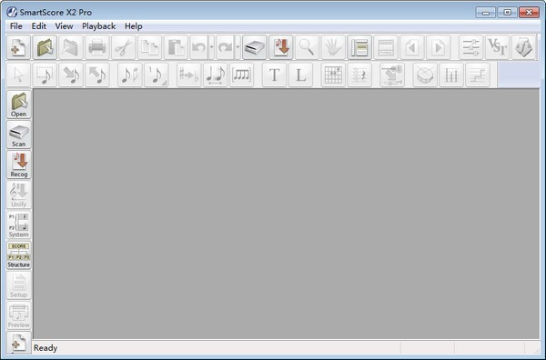The width and height of the screenshot is (546, 360).
Task: Click the trumpet instrument playback icon
Action: coord(392,75)
